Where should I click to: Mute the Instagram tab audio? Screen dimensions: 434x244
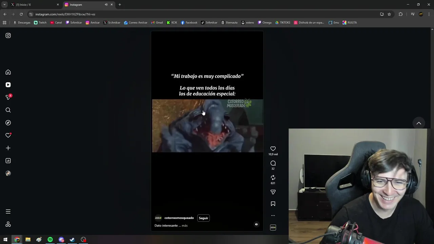[106, 5]
